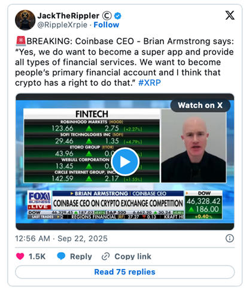Click the blue verified badge
The height and width of the screenshot is (293, 249).
click(117, 16)
